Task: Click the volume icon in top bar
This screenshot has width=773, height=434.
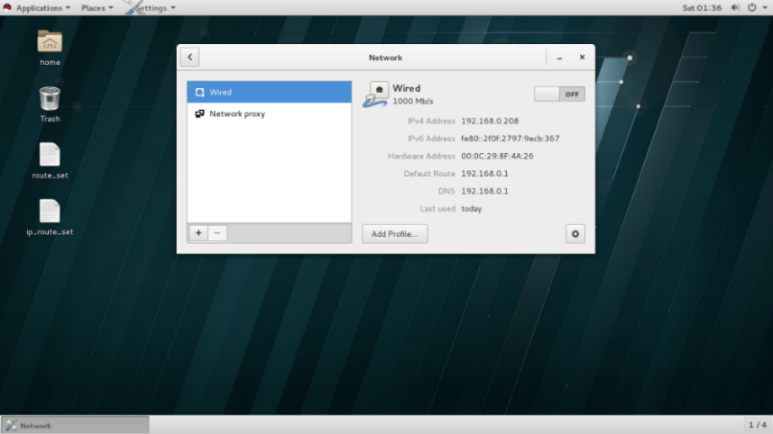Action: point(735,7)
